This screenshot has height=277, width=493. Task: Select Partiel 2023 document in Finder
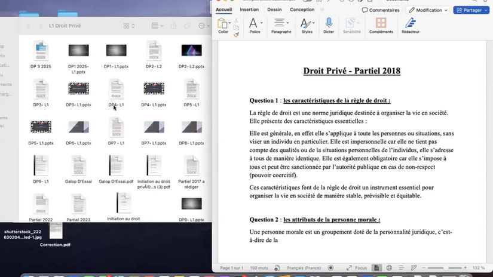tap(78, 208)
